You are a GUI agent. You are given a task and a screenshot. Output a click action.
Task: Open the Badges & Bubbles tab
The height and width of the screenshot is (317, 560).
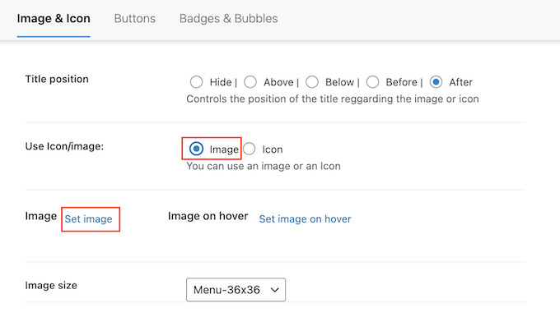pos(229,19)
